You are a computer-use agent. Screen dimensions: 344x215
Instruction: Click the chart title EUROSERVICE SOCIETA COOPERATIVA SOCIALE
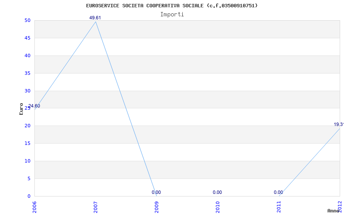click(x=172, y=6)
